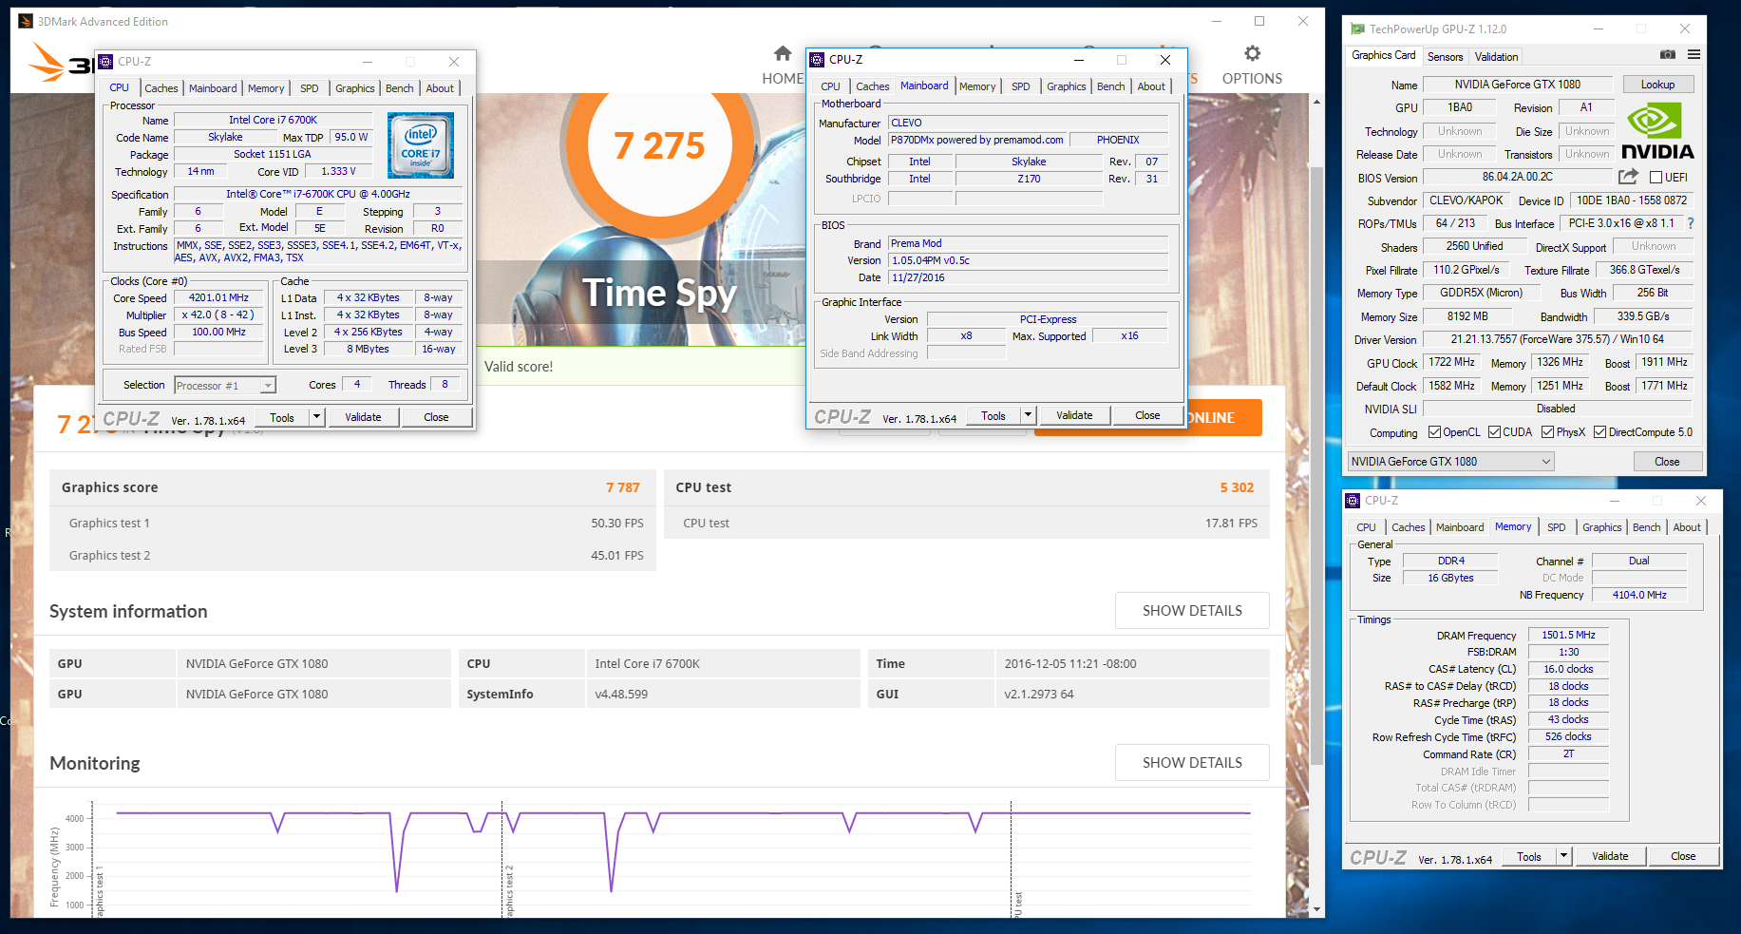Screen dimensions: 1741x934
Task: Expand Tools dropdown arrow in Mainboard window
Action: [1028, 415]
